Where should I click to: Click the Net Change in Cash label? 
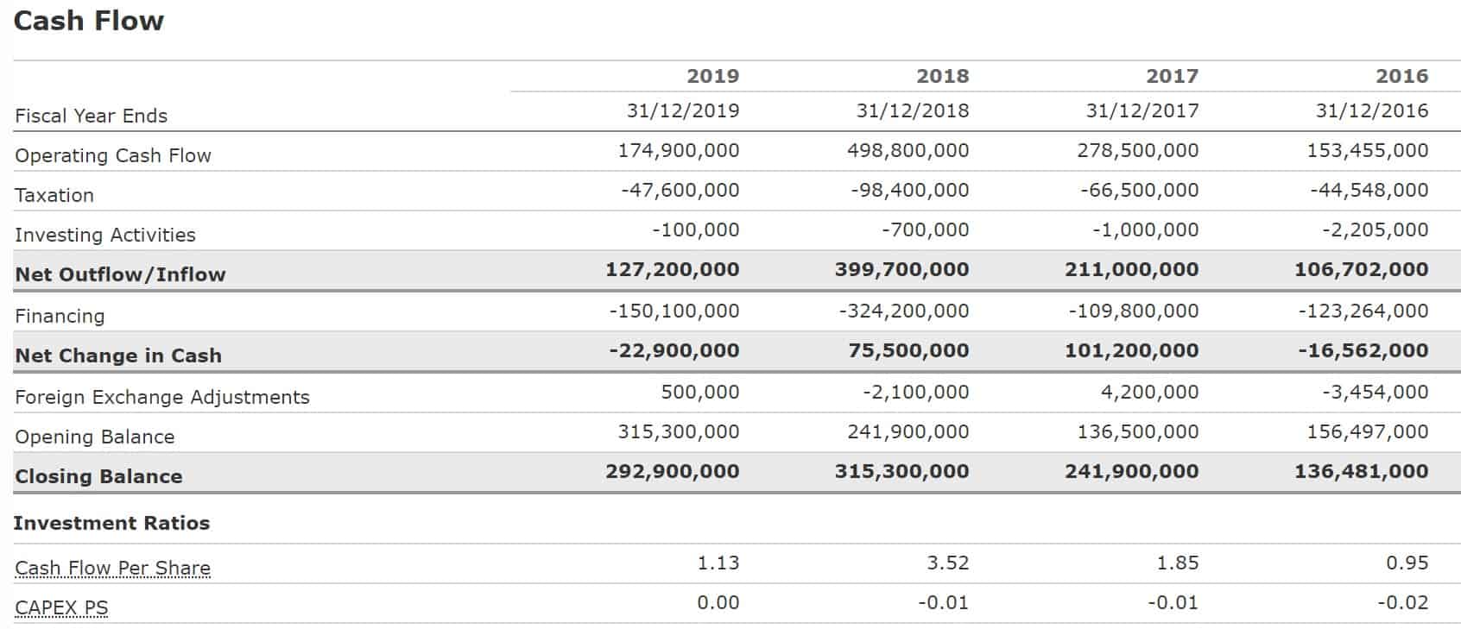pos(118,355)
